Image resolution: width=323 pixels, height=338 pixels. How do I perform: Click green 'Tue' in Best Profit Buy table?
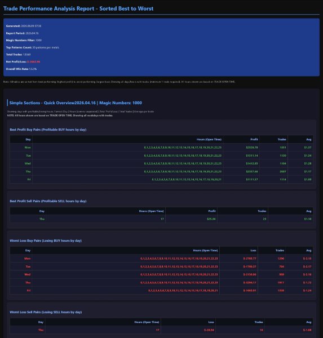click(x=28, y=155)
